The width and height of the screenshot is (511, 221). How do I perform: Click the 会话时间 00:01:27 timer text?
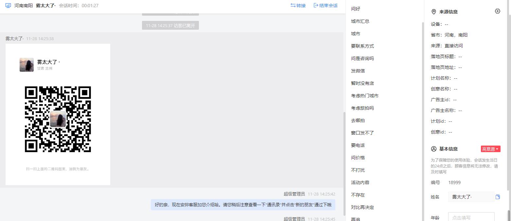79,6
